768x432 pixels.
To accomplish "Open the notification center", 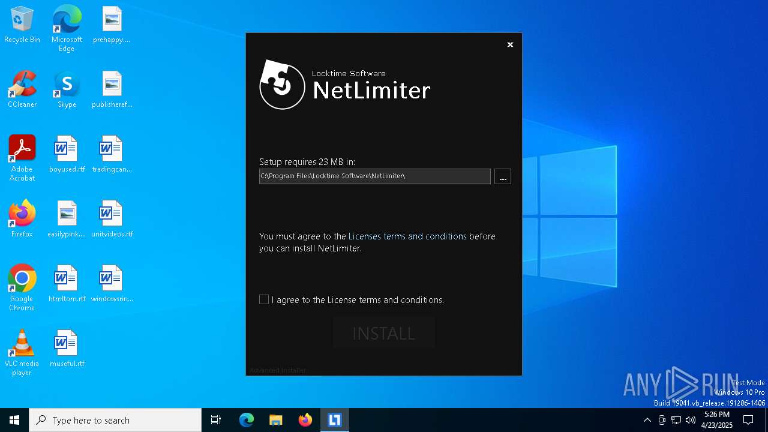I will 748,420.
